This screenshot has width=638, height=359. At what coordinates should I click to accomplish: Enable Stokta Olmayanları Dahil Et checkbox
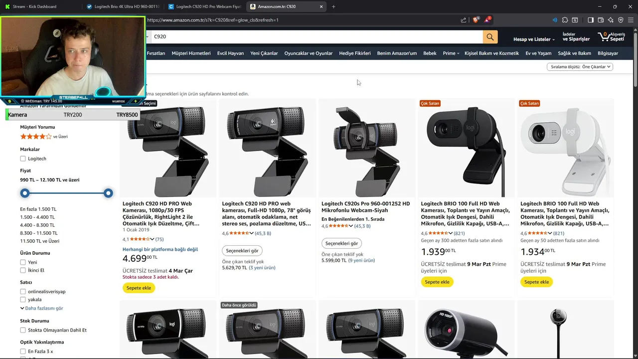click(x=23, y=330)
